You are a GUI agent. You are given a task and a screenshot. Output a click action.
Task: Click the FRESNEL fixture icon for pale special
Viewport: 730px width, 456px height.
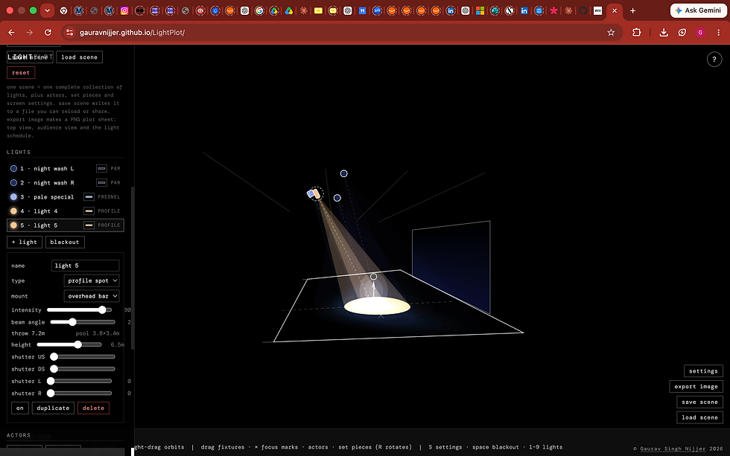[x=89, y=196]
